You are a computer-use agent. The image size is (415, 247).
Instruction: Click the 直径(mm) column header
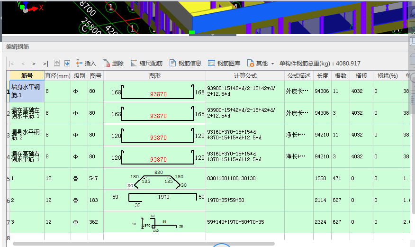click(58, 76)
